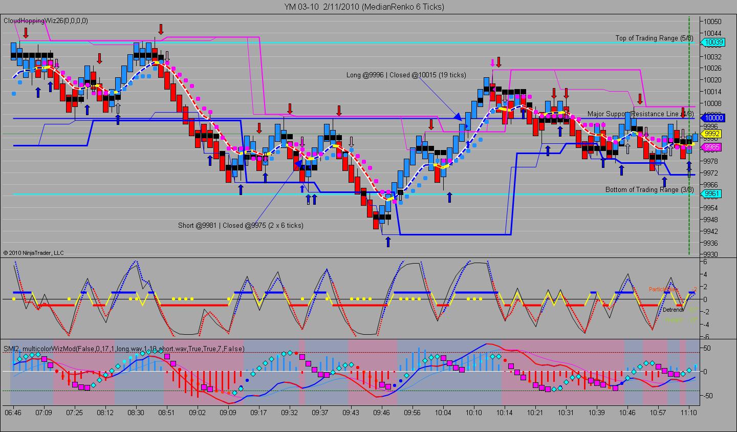Click the 10:31 time axis label
Image resolution: width=737 pixels, height=432 pixels.
tap(566, 412)
